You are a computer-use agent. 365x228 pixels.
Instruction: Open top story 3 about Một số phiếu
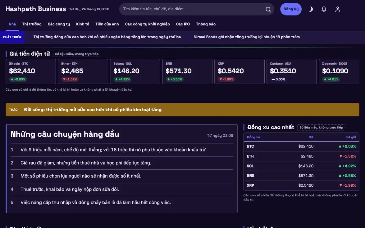click(122, 176)
